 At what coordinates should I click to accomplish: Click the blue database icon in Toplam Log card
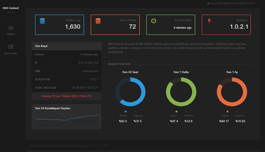pos(42,21)
